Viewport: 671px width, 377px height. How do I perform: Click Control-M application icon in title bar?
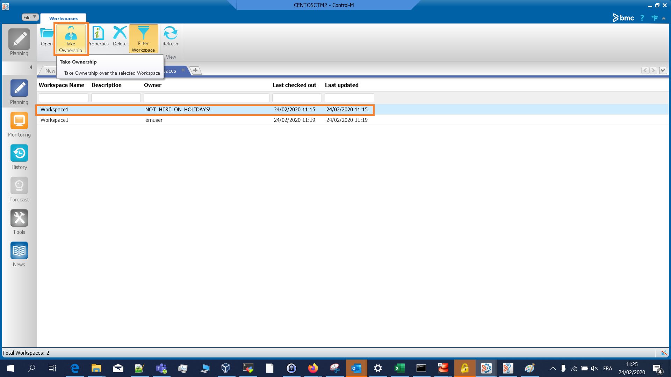coord(5,6)
